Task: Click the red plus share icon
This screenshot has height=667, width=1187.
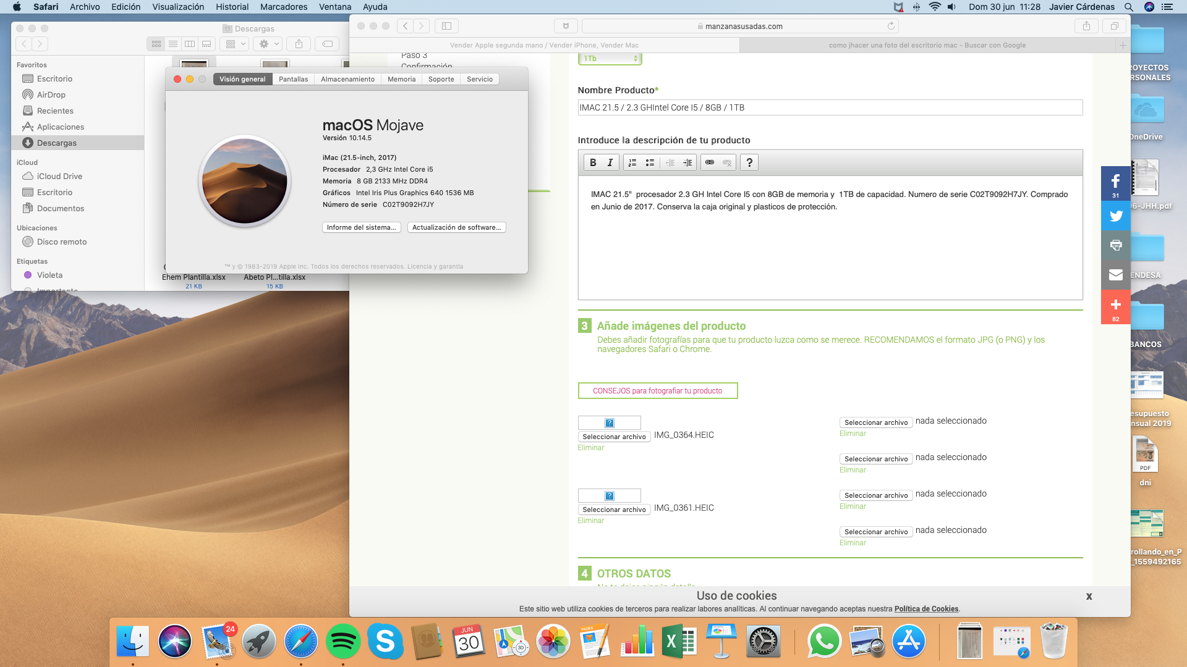Action: [1115, 307]
